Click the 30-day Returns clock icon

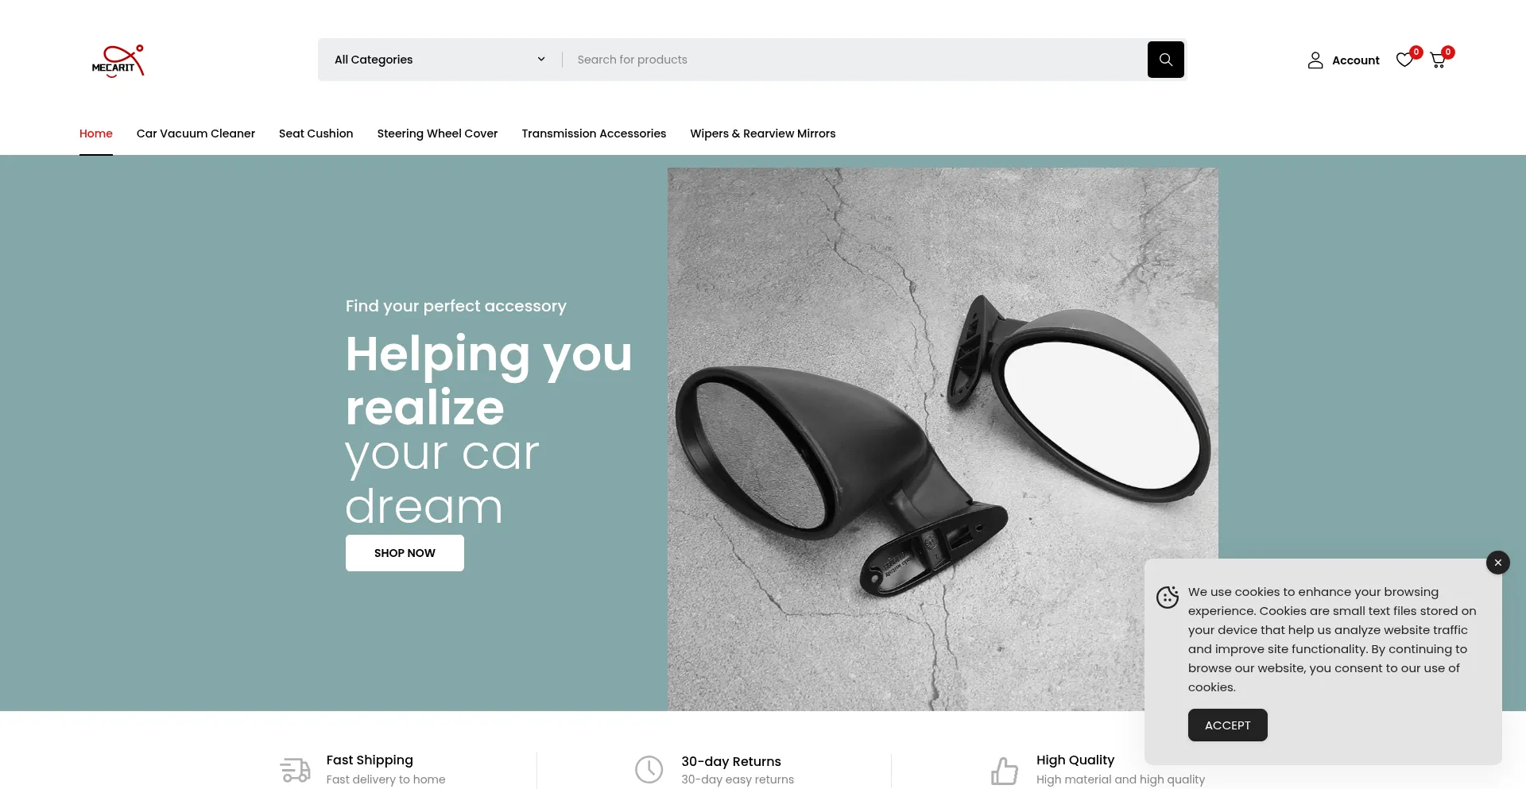coord(649,769)
